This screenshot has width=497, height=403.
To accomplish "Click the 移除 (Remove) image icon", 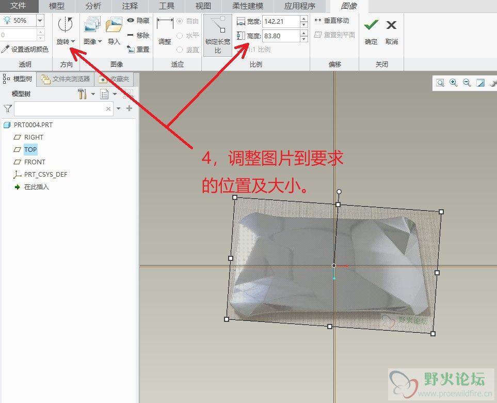I will pos(138,35).
